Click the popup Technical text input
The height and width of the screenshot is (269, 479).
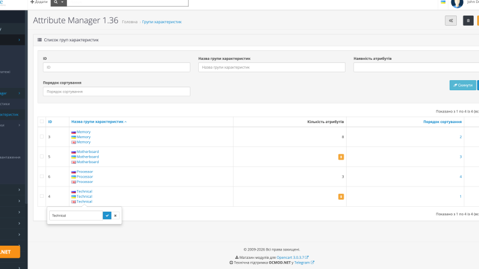pos(76,216)
